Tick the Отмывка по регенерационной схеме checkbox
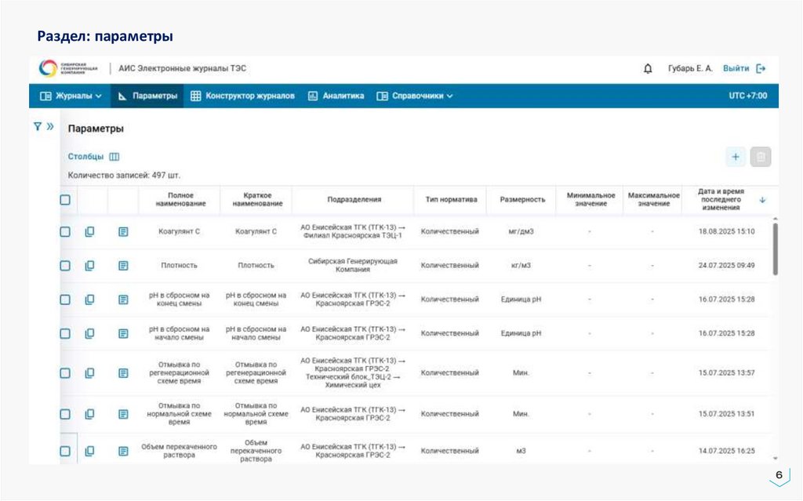803x501 pixels. pos(65,373)
